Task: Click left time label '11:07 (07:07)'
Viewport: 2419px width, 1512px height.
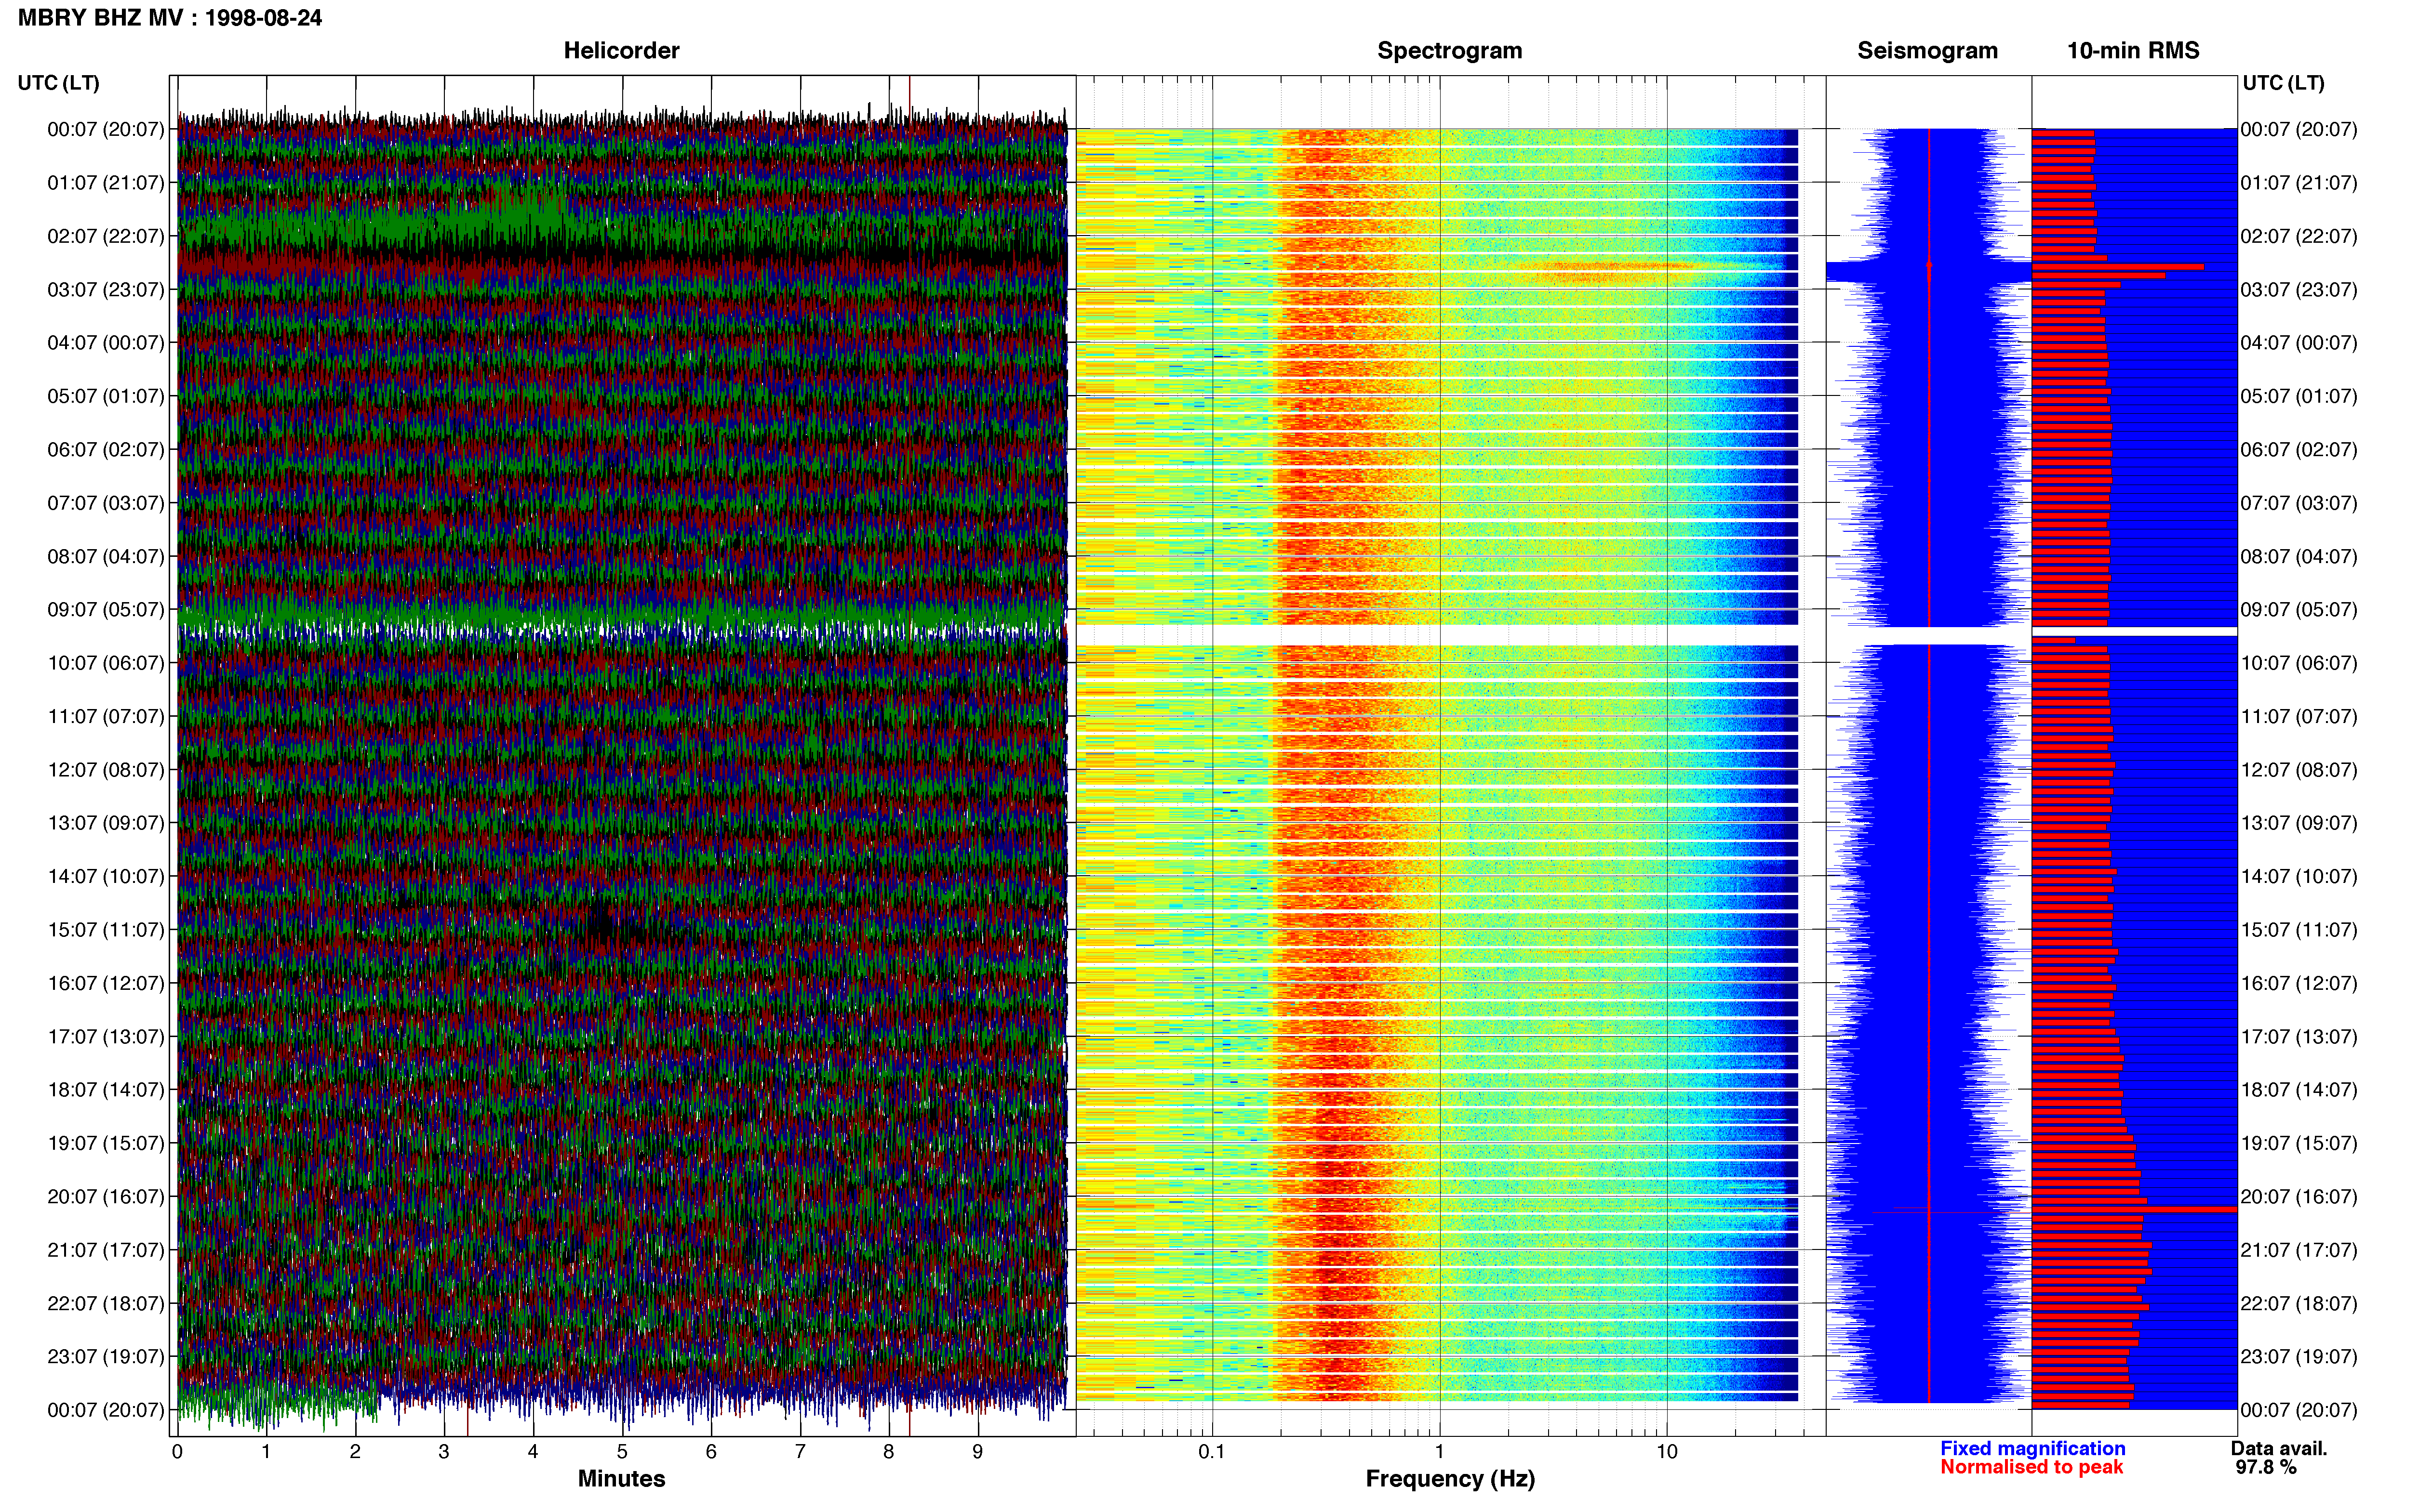Action: click(x=106, y=716)
